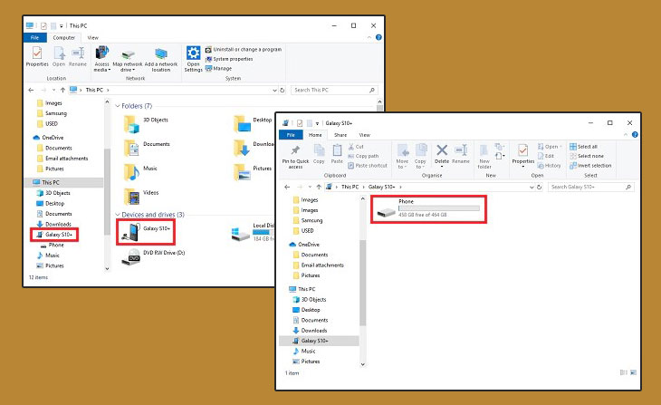Click the Add a network location icon
Viewport: 661px width, 405px height.
[x=162, y=58]
